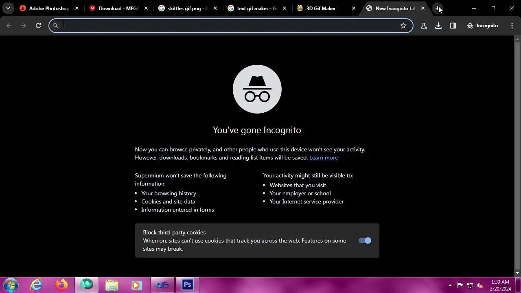Click the "You've gone Incognito" heading
This screenshot has height=293, width=521.
coord(257,130)
